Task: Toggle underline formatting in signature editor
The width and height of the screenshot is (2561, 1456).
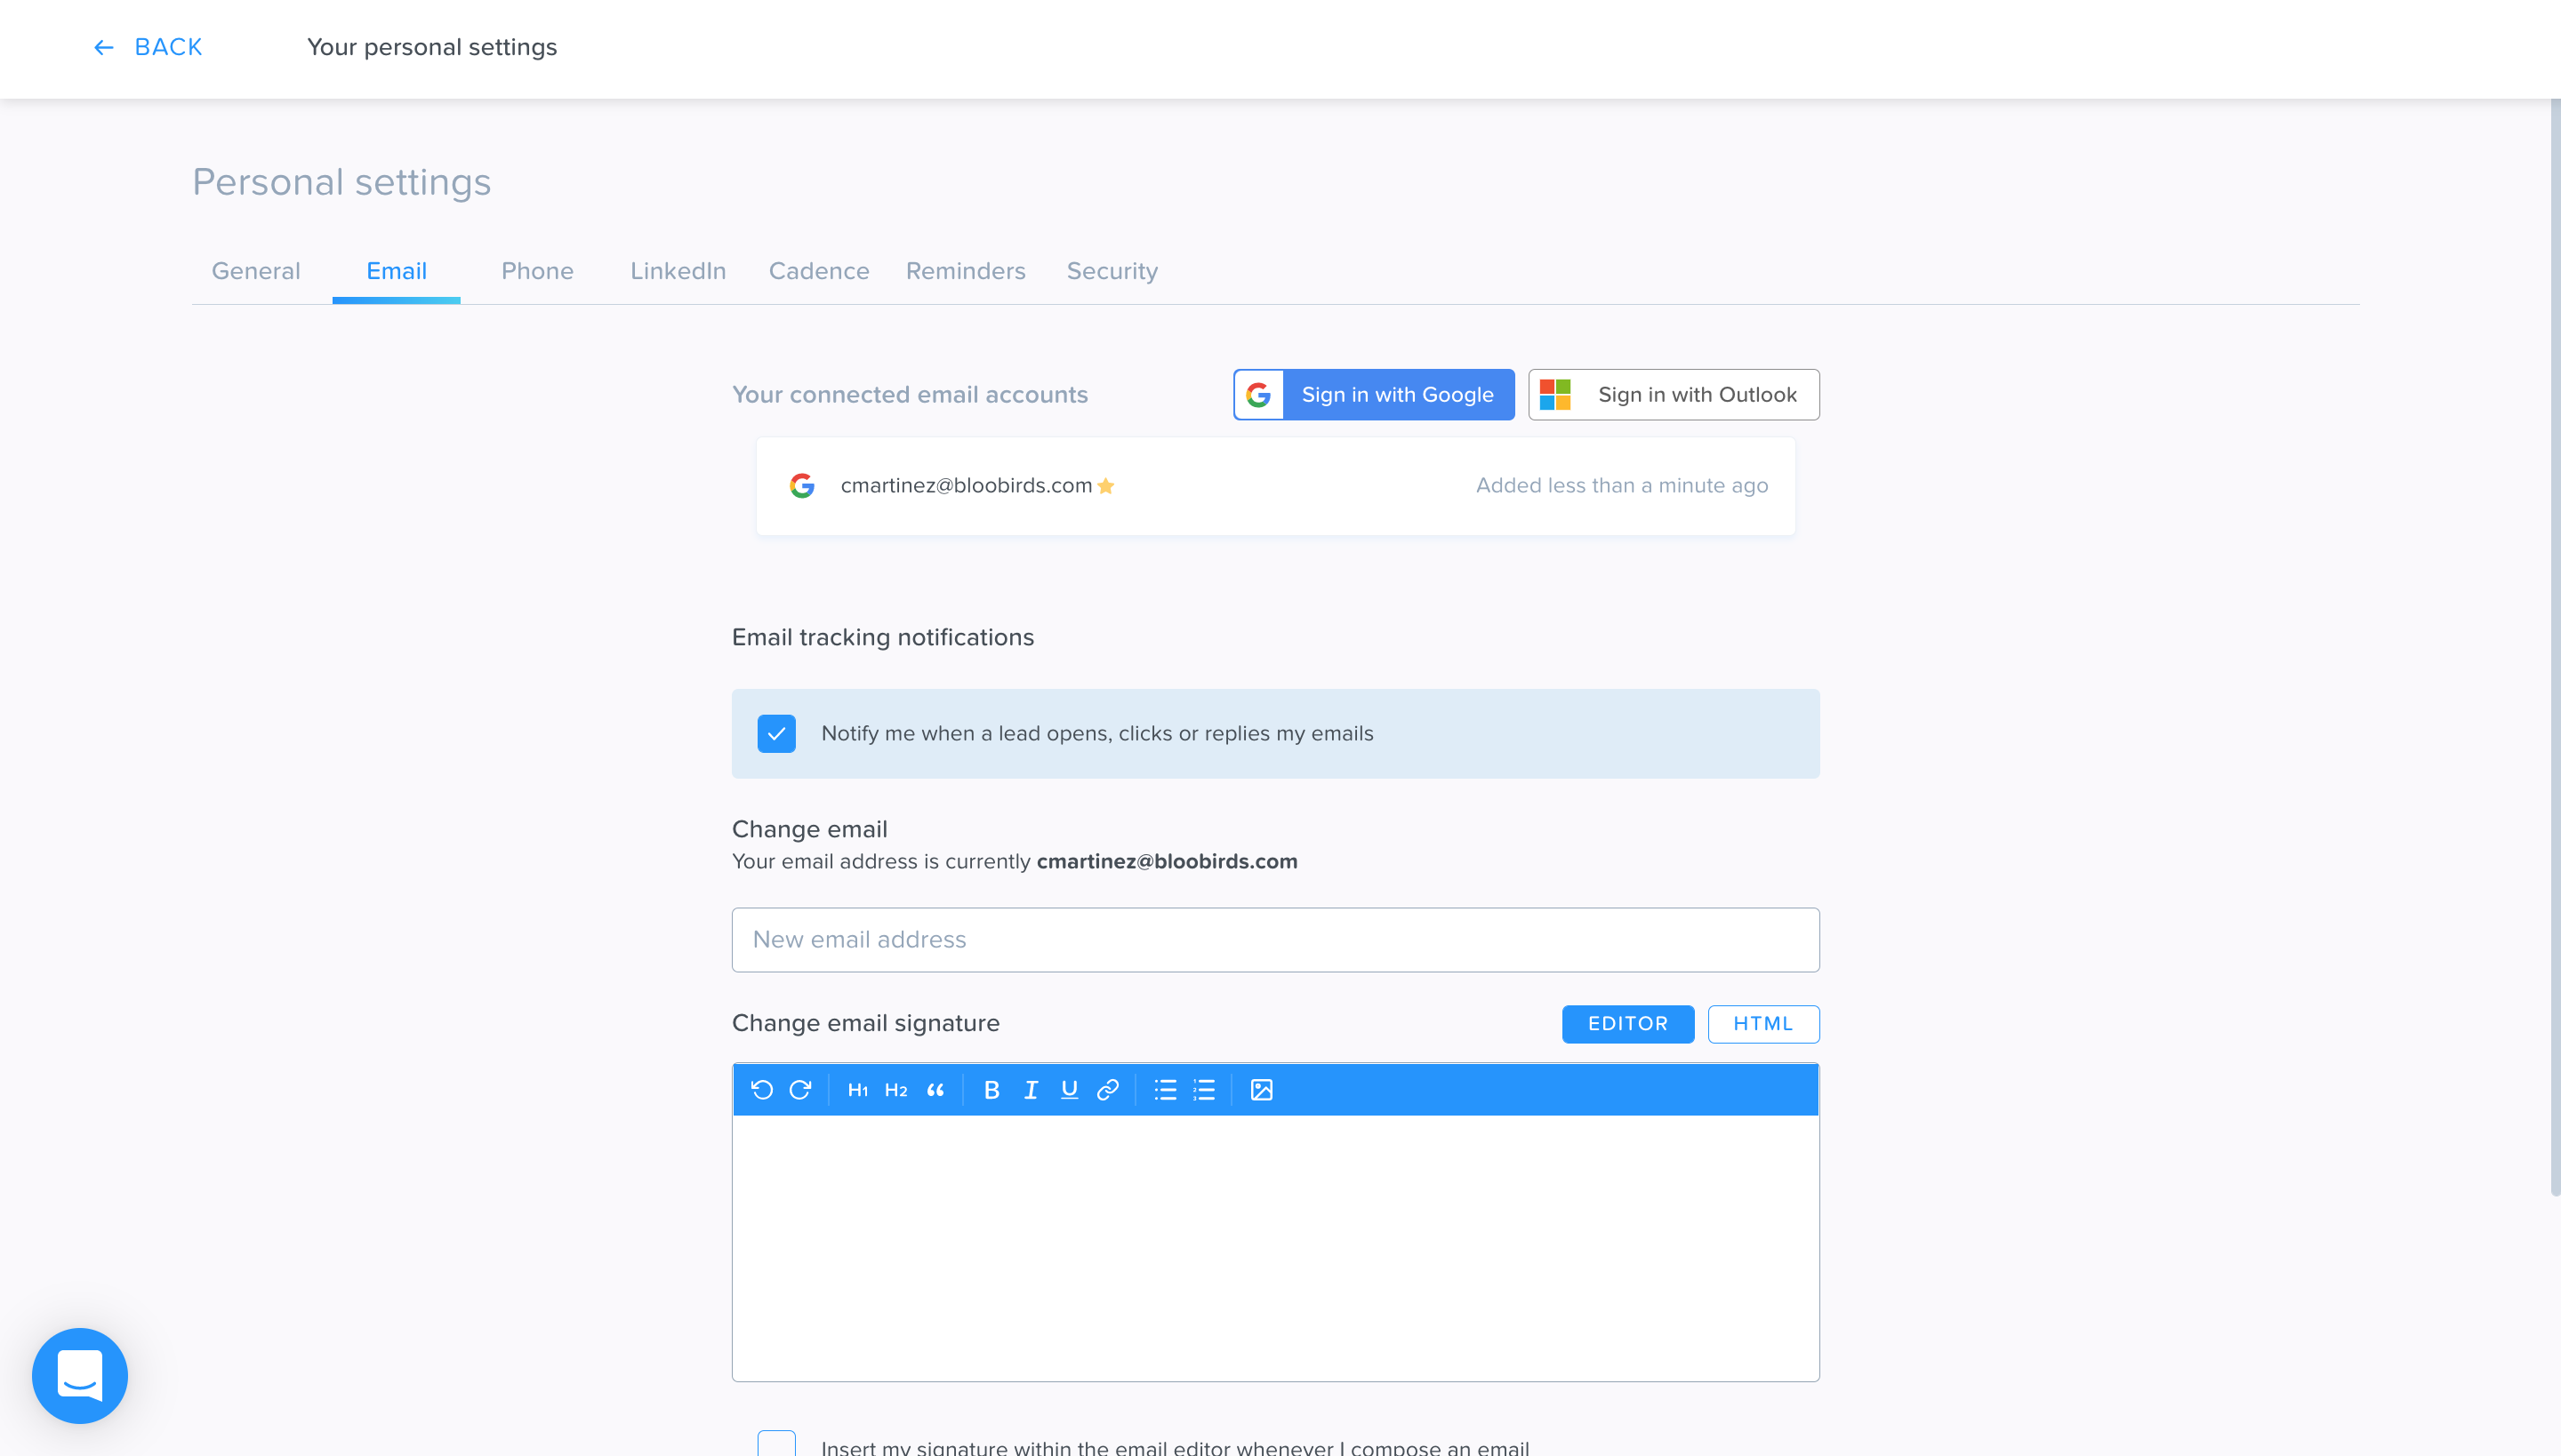Action: pos(1070,1090)
